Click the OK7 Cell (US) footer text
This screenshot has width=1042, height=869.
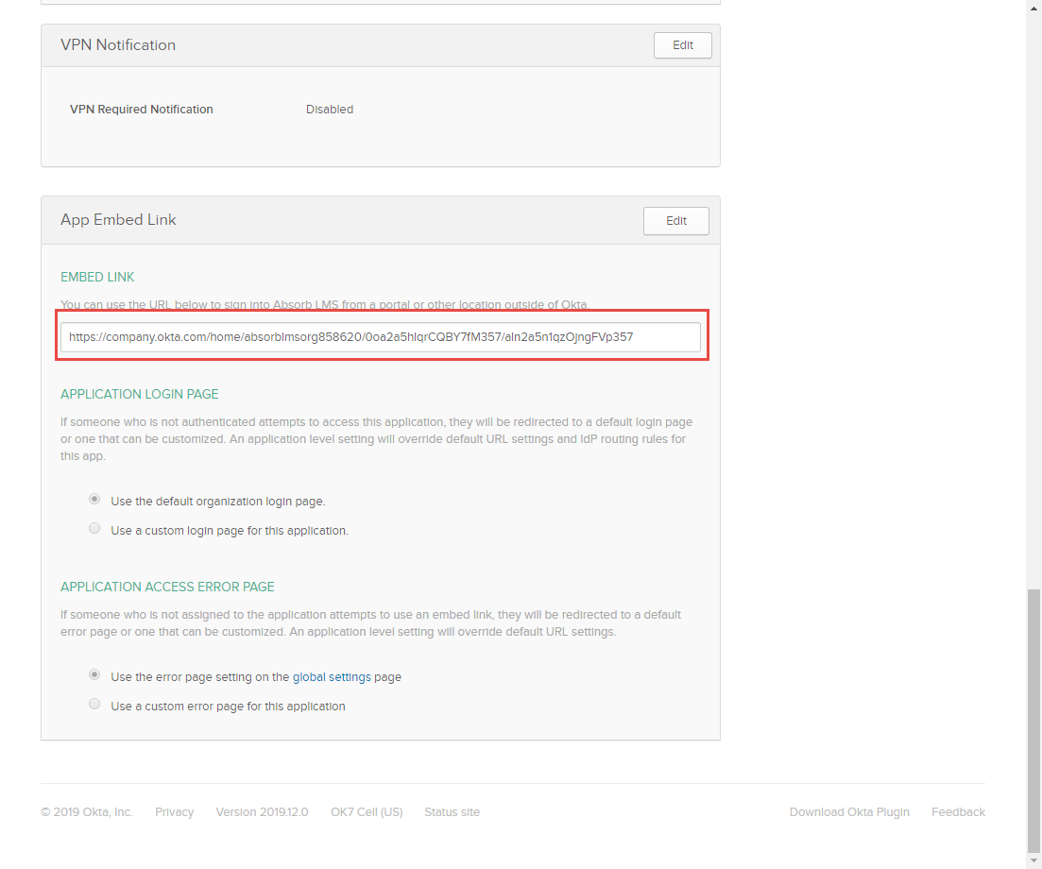coord(367,812)
